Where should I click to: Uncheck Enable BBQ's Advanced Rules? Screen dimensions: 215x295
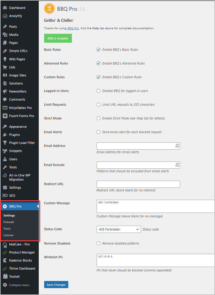tap(98, 63)
